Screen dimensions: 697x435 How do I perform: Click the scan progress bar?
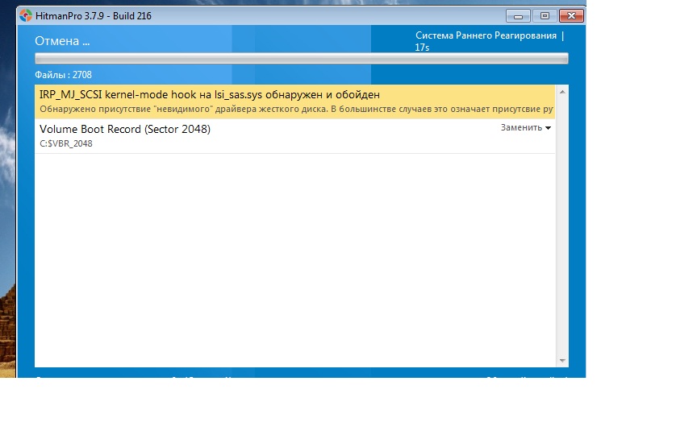point(301,59)
